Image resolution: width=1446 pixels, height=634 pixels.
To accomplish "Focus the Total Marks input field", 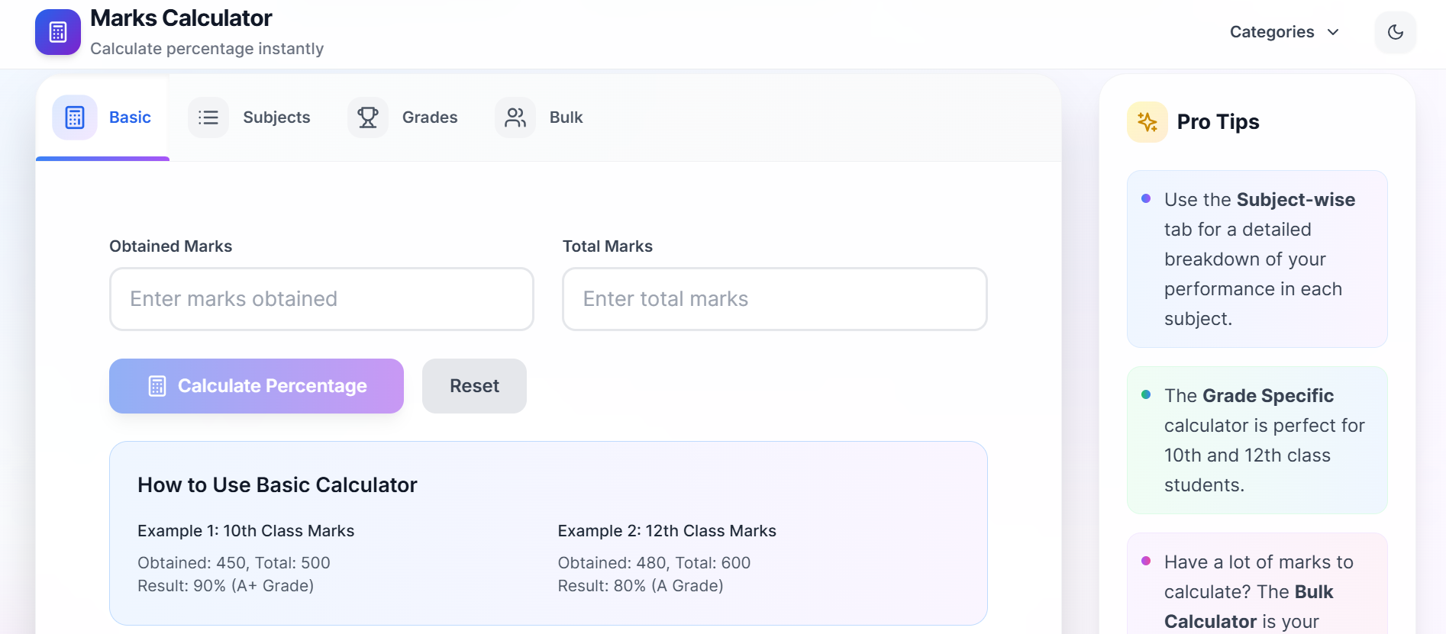I will tap(775, 299).
